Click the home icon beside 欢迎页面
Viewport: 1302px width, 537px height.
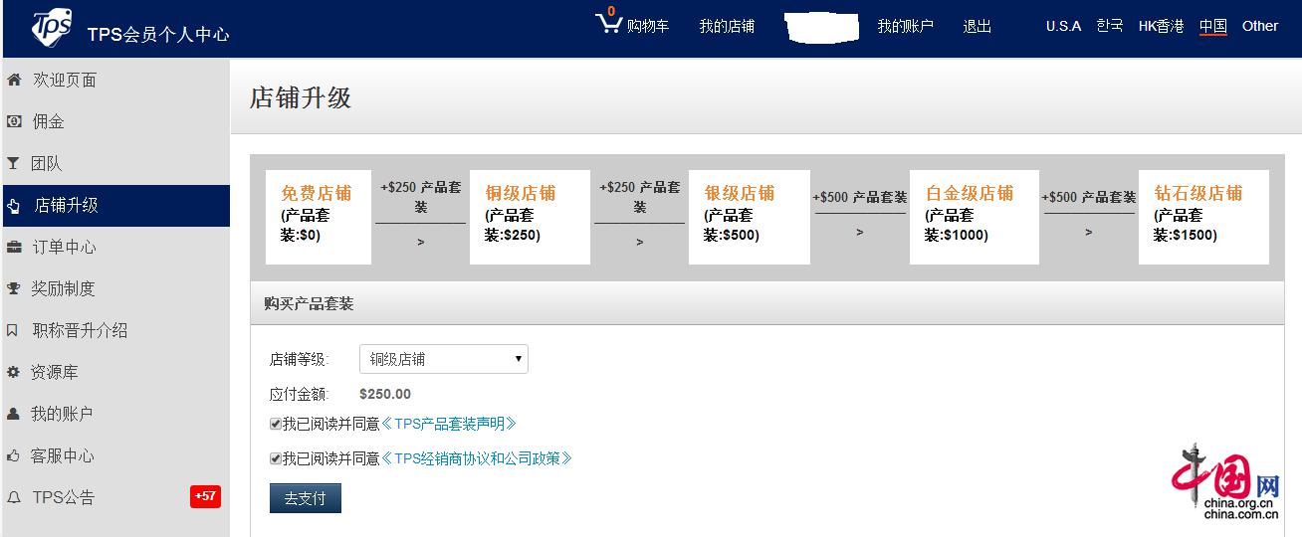coord(14,80)
